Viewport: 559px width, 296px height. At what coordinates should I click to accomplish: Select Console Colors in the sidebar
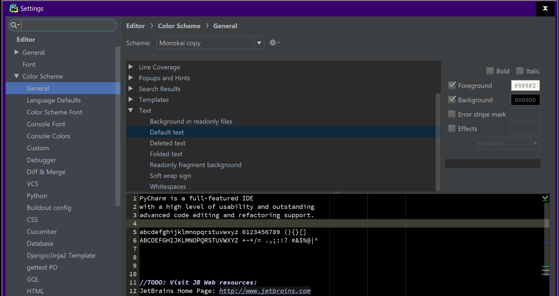[x=49, y=136]
